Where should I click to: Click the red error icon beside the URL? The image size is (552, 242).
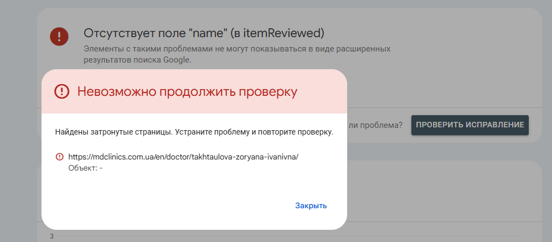[x=59, y=157]
